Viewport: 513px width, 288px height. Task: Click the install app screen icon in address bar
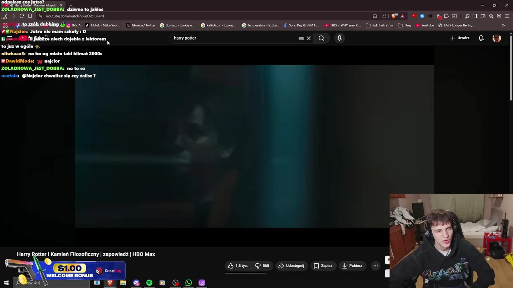click(x=375, y=16)
